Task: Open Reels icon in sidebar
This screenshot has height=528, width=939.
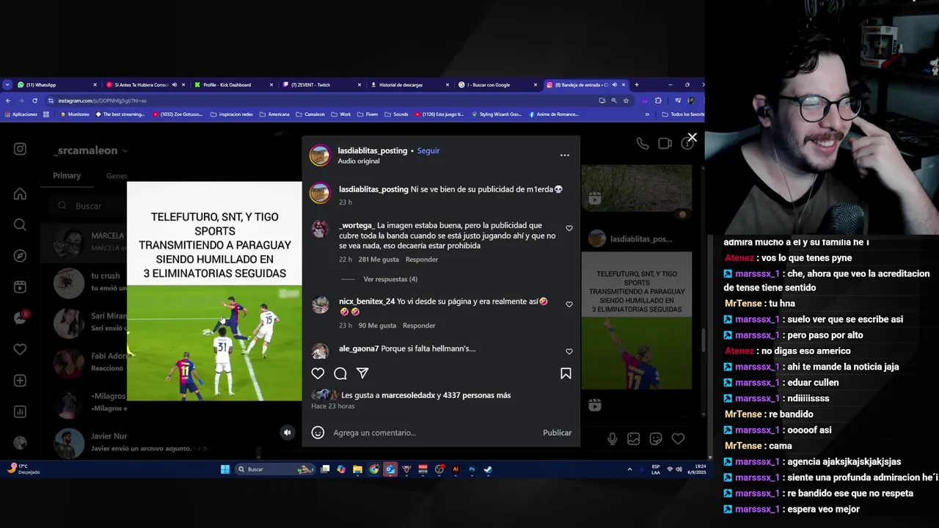Action: 20,287
